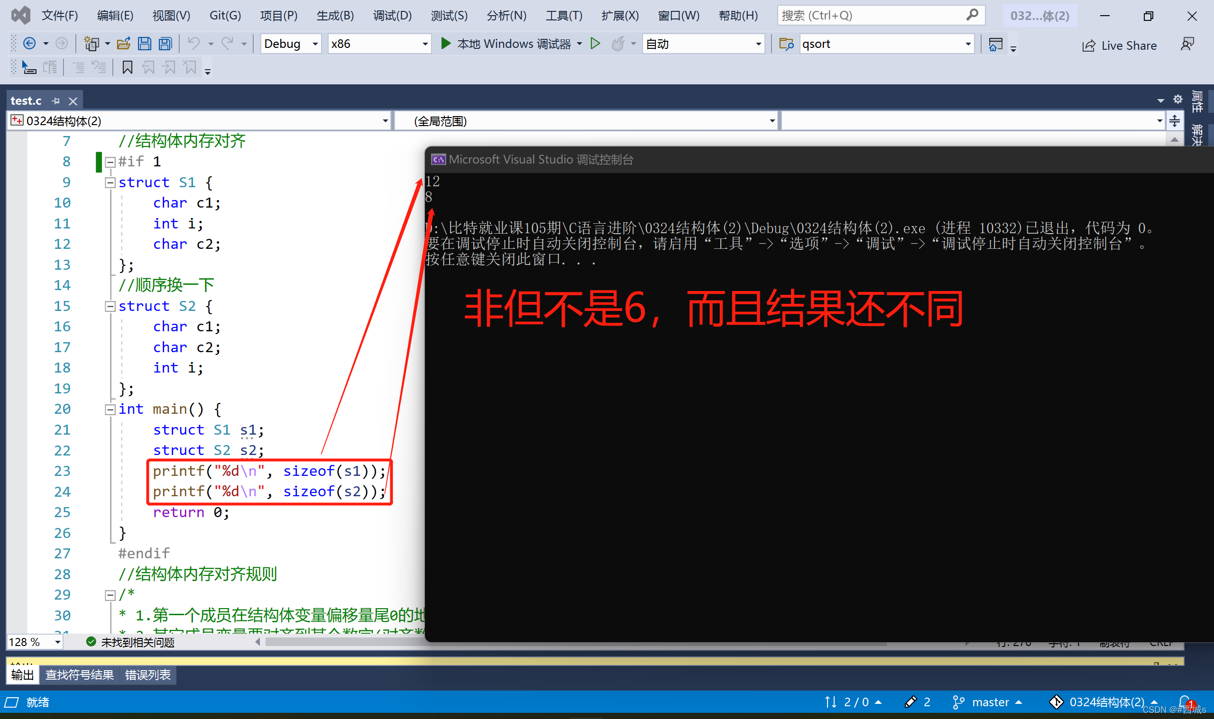Click the 搜索 (Ctrl+Q) search box
Viewport: 1214px width, 719px height.
pyautogui.click(x=881, y=16)
